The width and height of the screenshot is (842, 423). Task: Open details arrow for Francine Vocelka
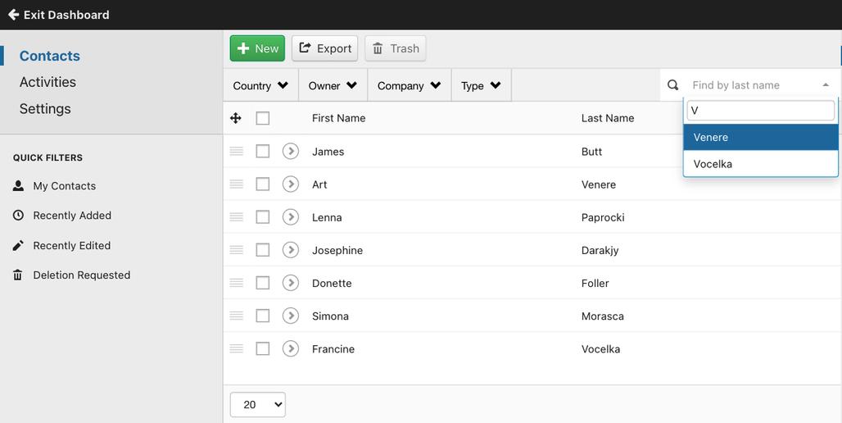click(291, 349)
